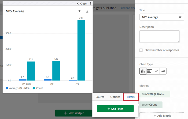
Task: Toggle Count legend entry
Action: point(38,88)
